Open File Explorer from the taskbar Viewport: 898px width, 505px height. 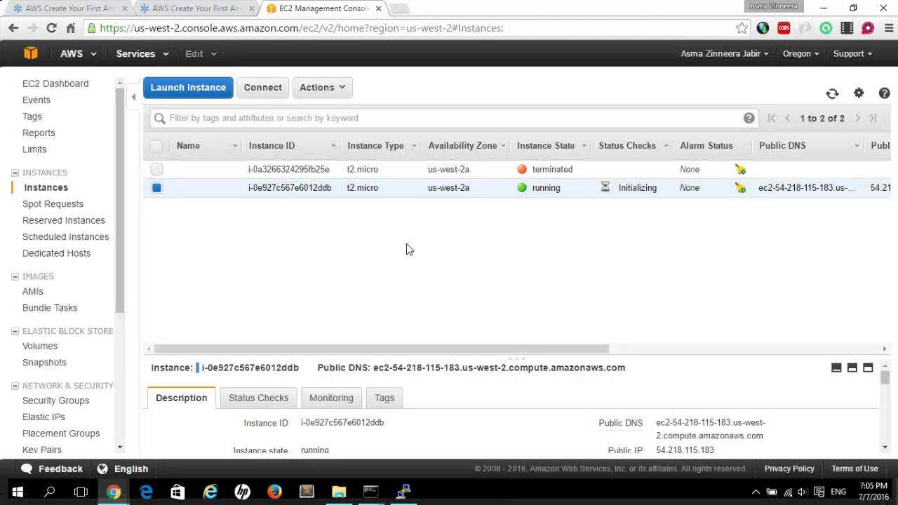coord(339,492)
